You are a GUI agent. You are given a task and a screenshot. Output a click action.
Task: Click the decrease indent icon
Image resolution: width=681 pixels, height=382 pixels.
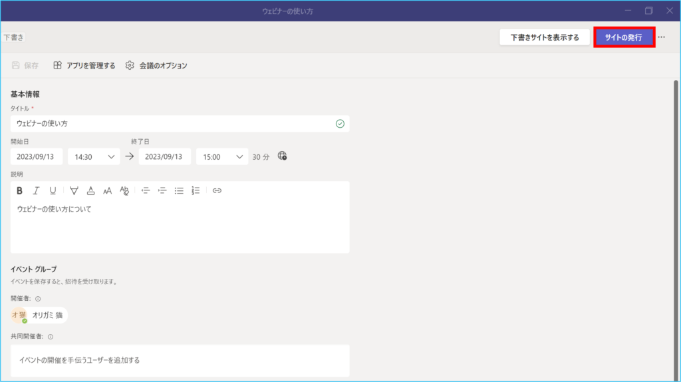coord(146,190)
